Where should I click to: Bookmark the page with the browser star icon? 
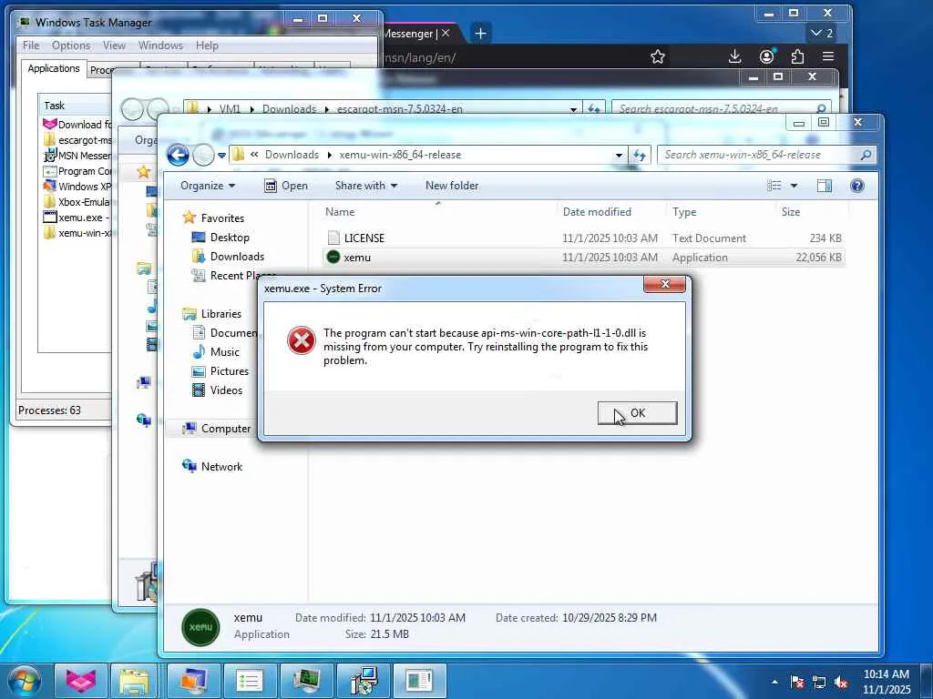pos(658,57)
